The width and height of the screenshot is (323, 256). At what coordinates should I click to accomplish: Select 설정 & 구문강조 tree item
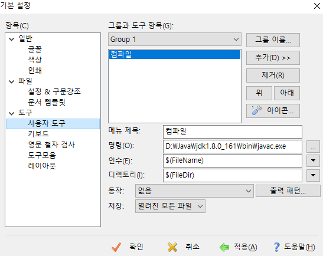[x=54, y=91]
